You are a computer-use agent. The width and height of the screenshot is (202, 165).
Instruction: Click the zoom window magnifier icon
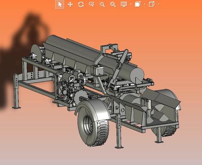point(102,5)
